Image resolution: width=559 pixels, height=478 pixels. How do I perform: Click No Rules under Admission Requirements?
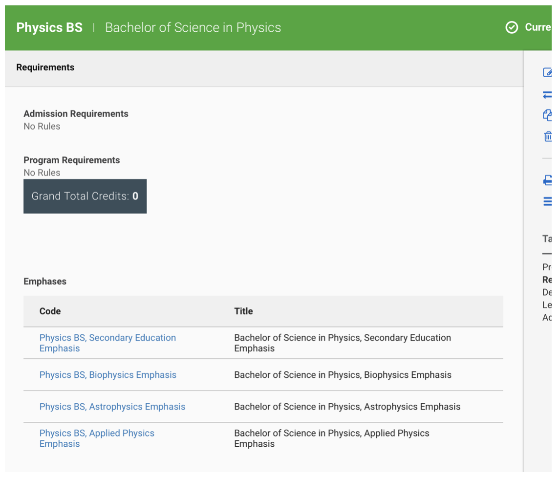(42, 126)
